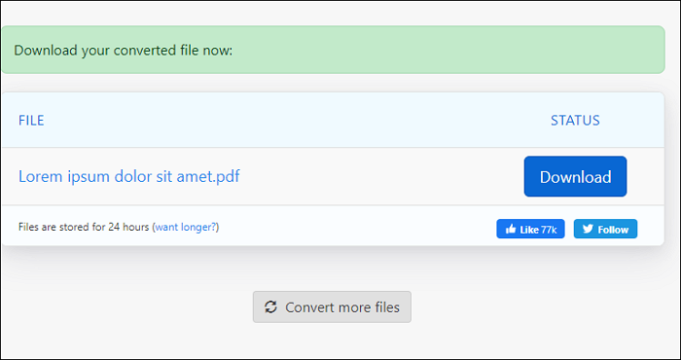Click the Convert more files button
Screen dimensions: 681x360
[332, 307]
